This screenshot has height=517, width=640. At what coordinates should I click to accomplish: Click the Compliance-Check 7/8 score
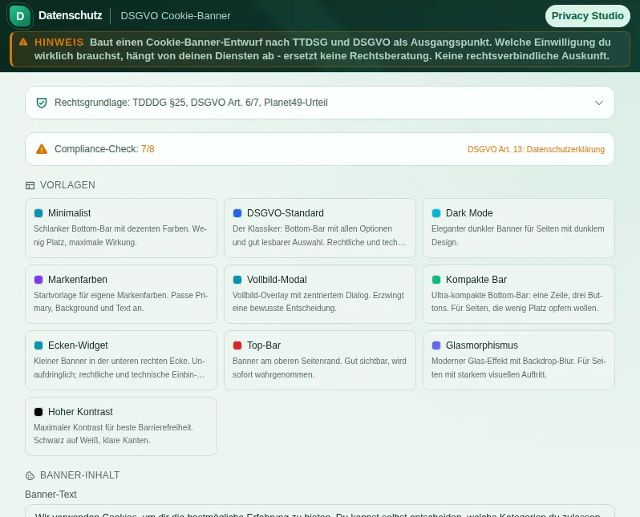click(148, 149)
